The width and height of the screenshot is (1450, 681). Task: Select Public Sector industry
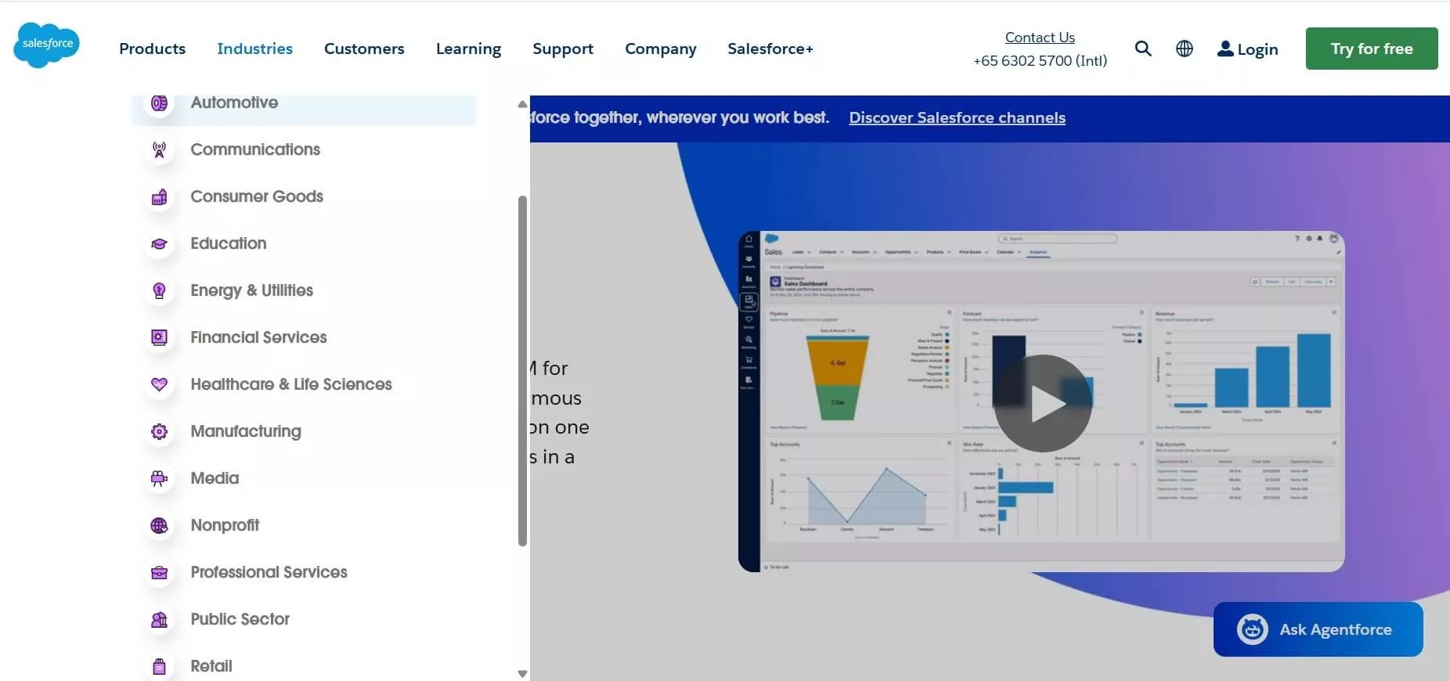tap(240, 619)
